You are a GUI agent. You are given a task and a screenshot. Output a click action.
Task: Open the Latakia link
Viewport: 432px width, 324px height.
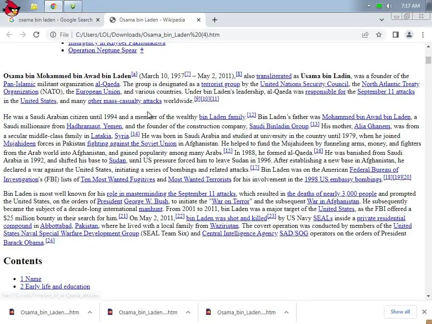101,136
